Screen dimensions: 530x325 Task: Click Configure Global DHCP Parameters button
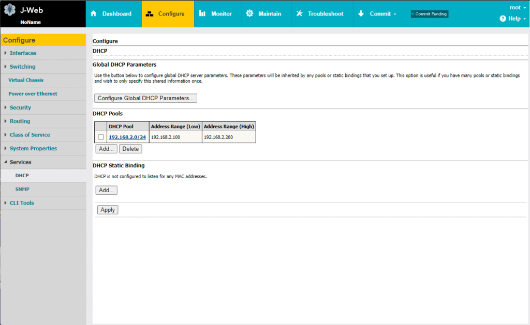pyautogui.click(x=145, y=98)
